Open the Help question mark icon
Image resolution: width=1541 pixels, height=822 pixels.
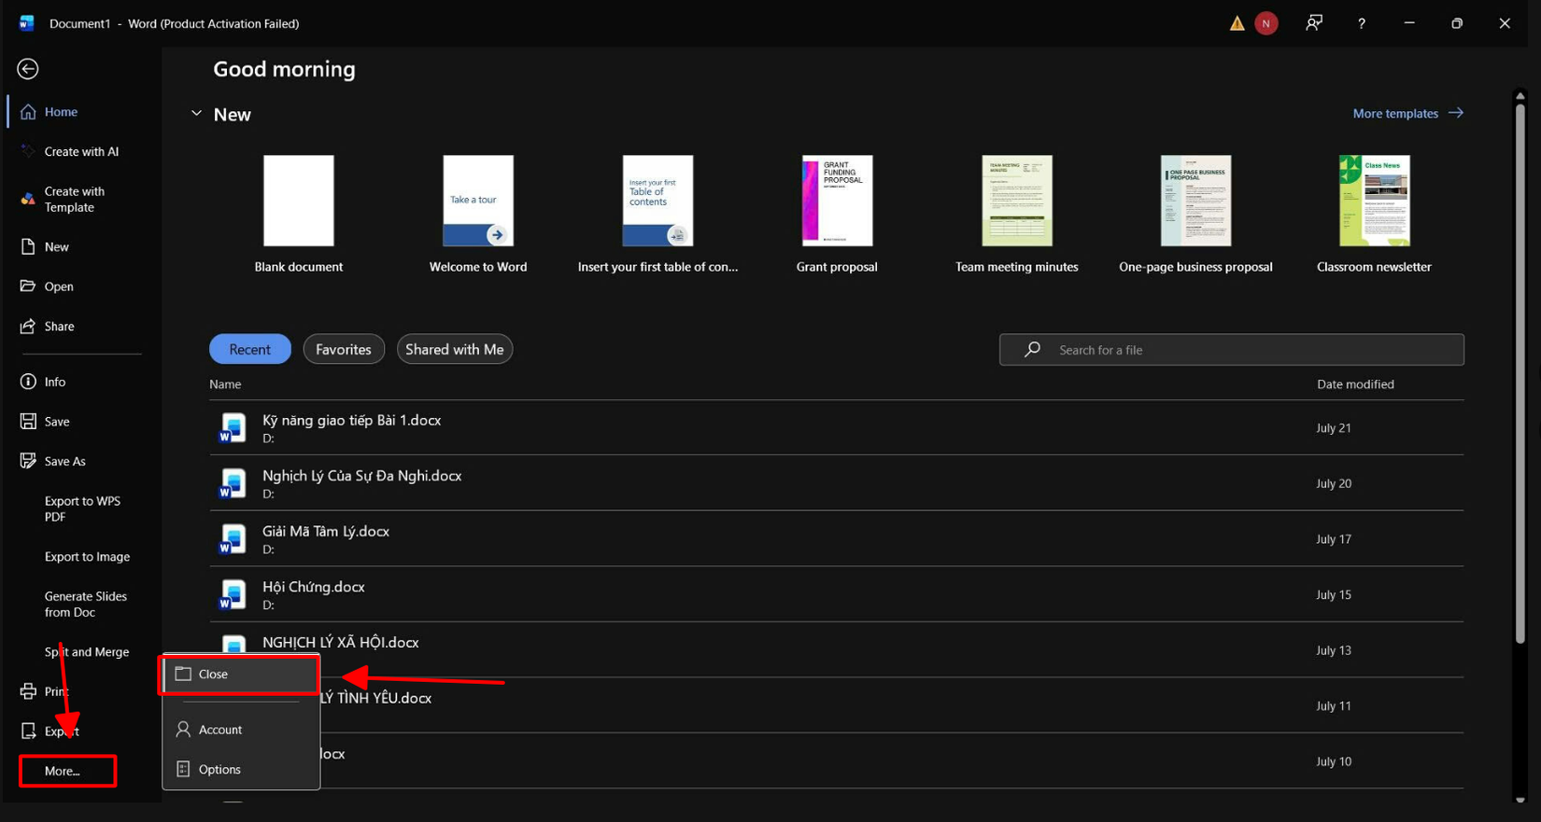point(1362,23)
